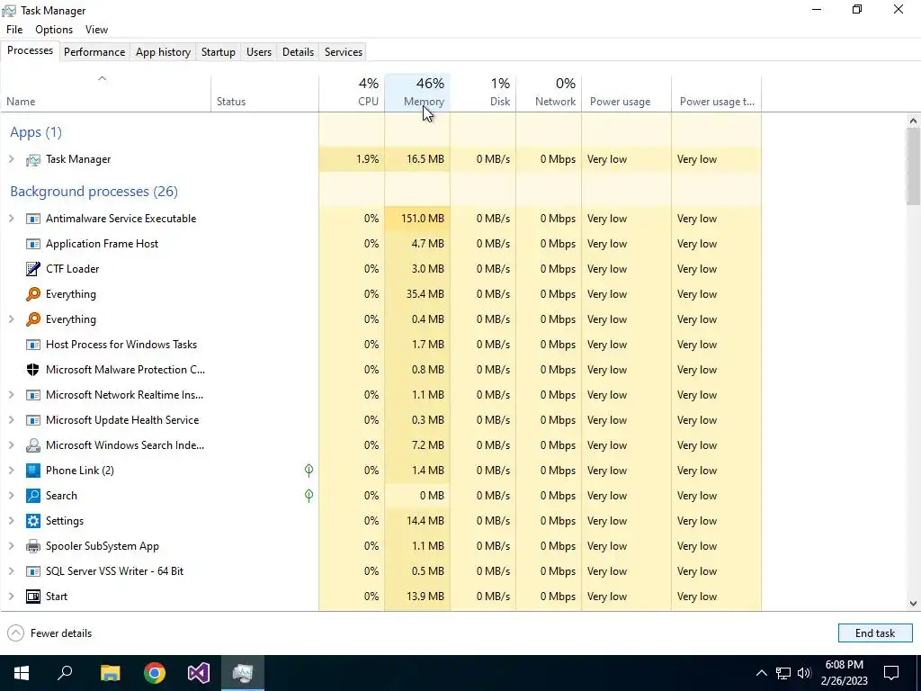This screenshot has width=921, height=691.
Task: Sort processes by Disk column
Action: [x=483, y=93]
